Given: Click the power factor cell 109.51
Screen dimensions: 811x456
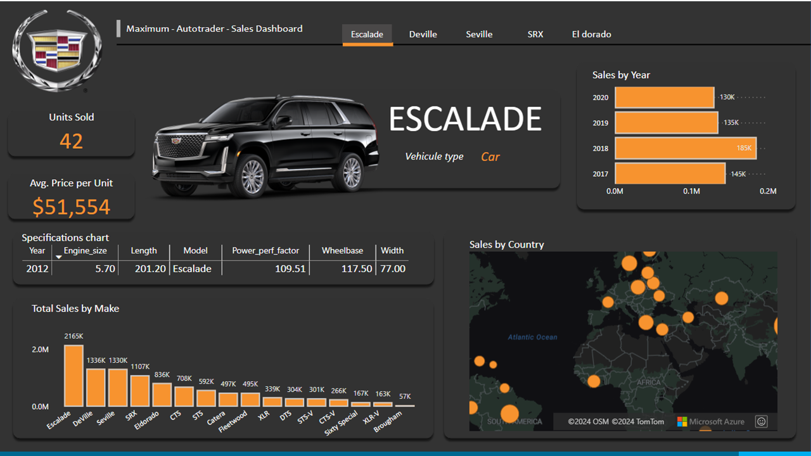Looking at the screenshot, I should click(x=291, y=269).
